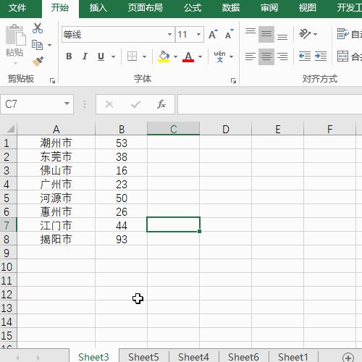Select cell containing 河源市
The width and height of the screenshot is (362, 362).
[x=56, y=198]
